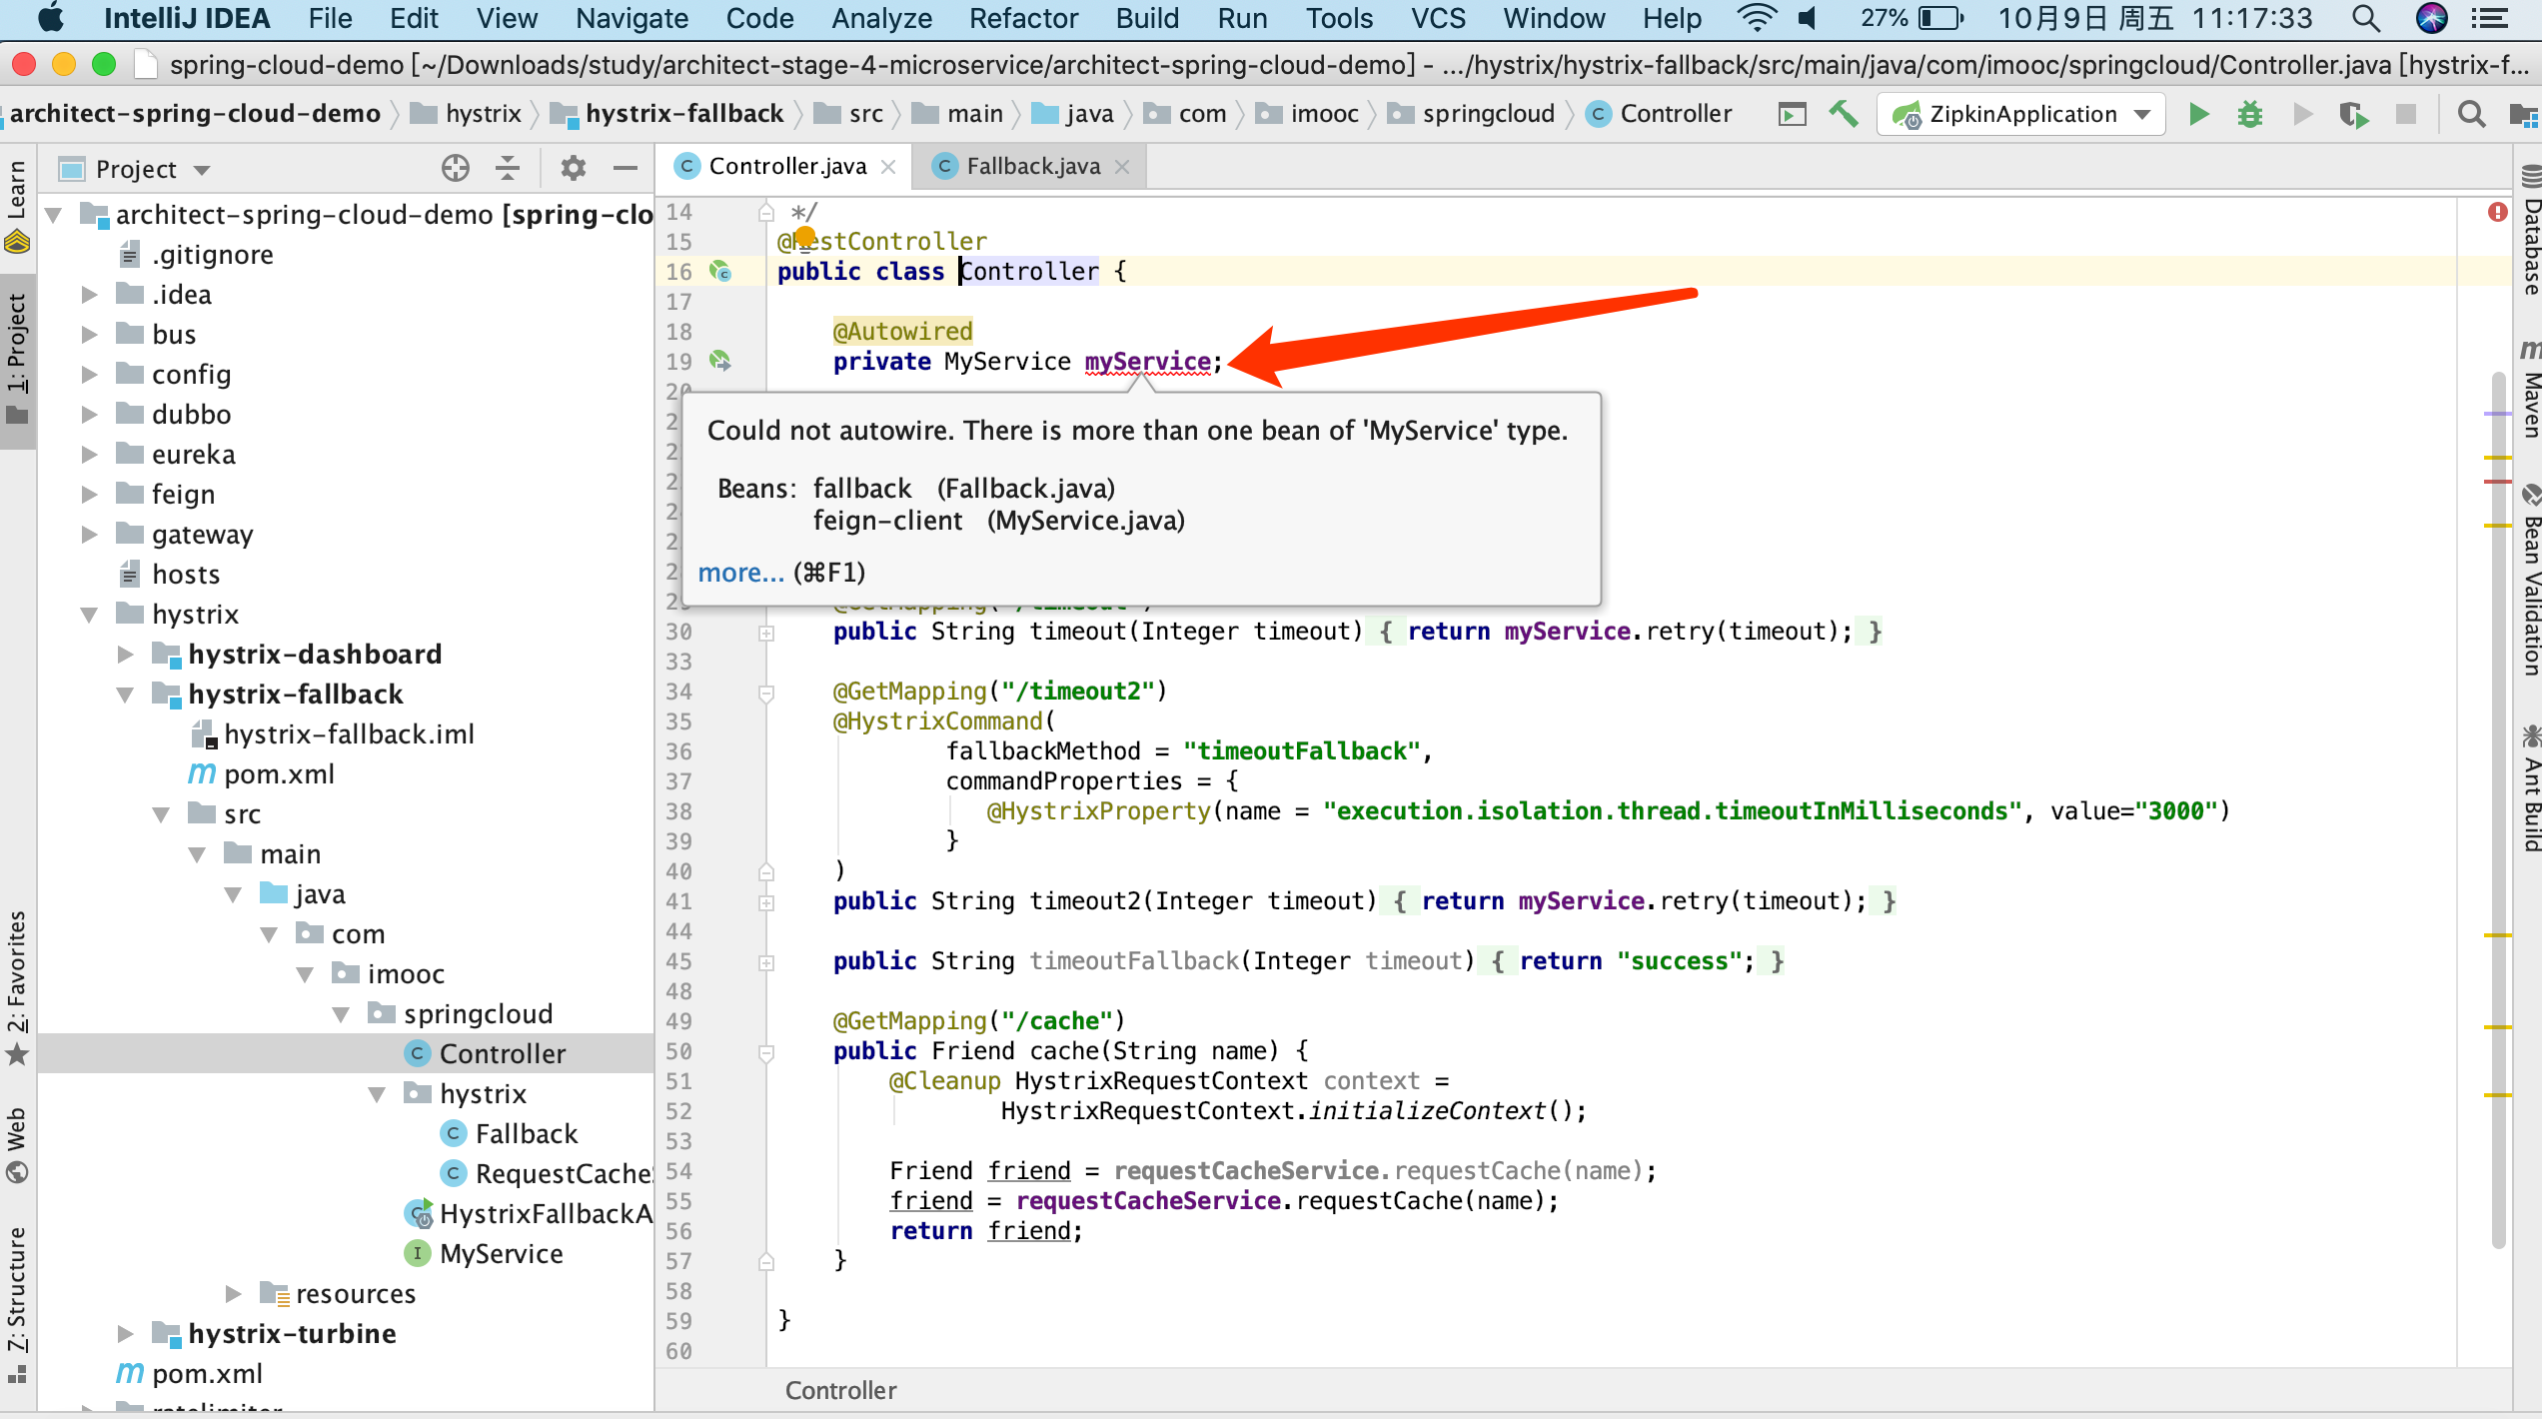Open the Ant Build tool window
The image size is (2542, 1419).
click(x=2530, y=787)
